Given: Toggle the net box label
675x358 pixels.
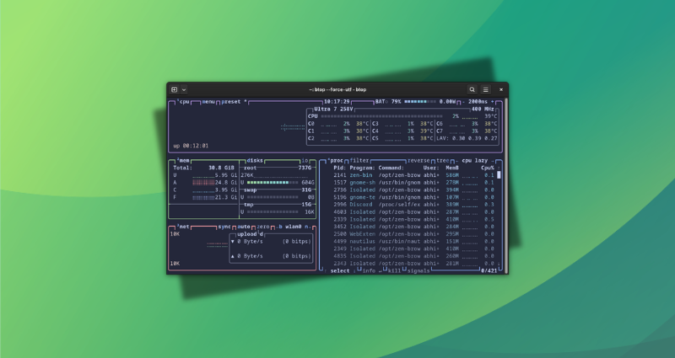Looking at the screenshot, I should click(183, 227).
